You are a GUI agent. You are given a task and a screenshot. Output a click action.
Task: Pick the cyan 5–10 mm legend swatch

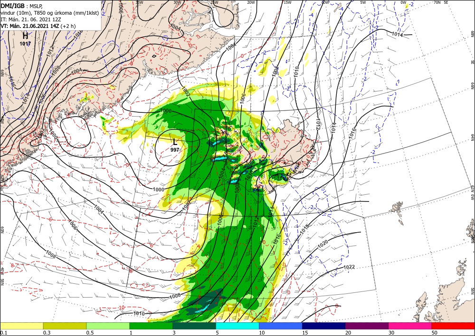[237, 326]
